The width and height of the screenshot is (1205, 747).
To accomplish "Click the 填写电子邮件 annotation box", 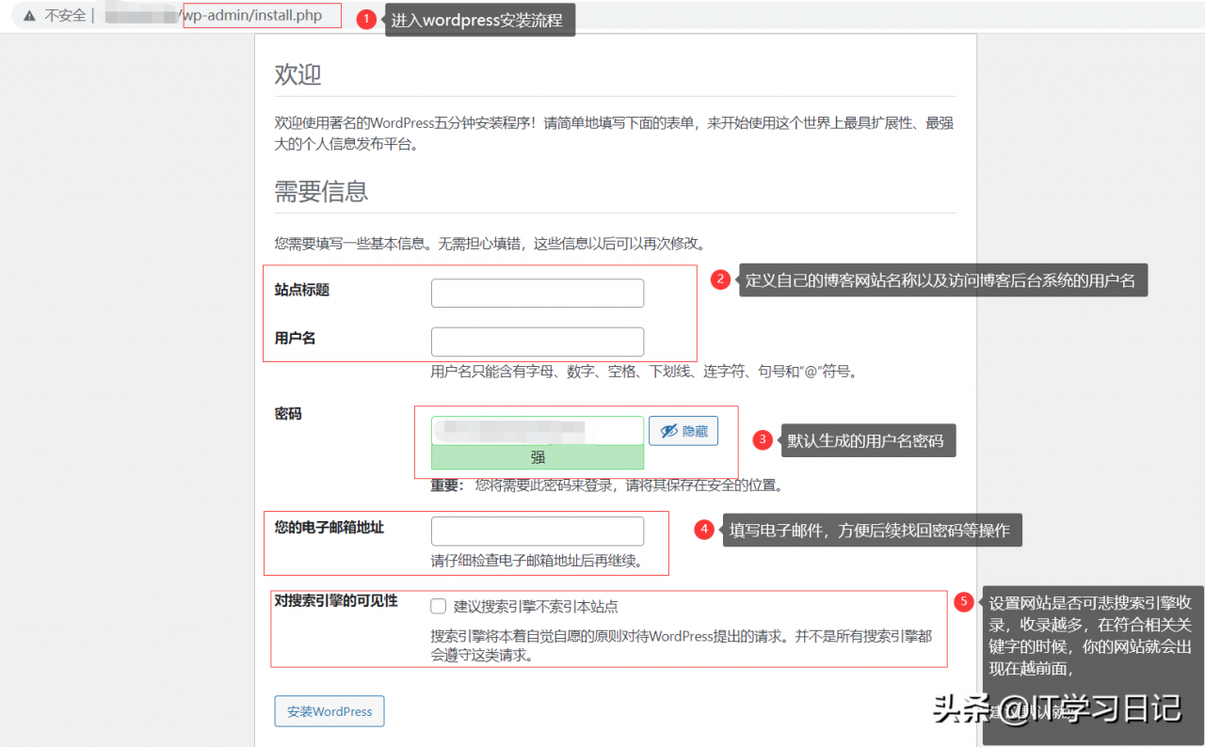I will point(871,530).
